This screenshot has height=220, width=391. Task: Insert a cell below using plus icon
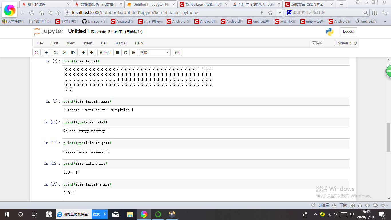tap(46, 52)
